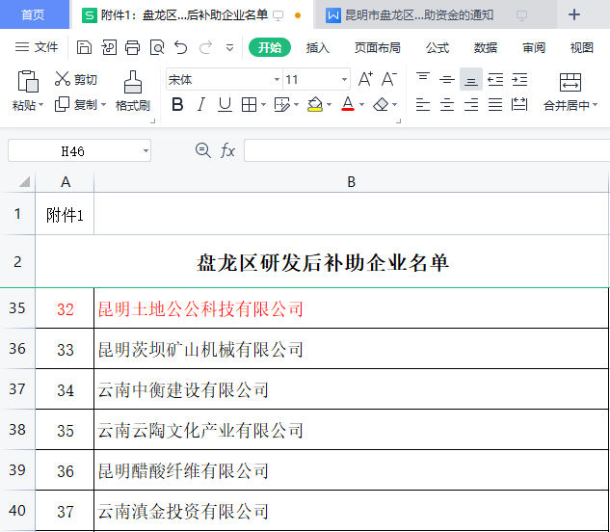Decrease font size with A- icon

click(389, 79)
